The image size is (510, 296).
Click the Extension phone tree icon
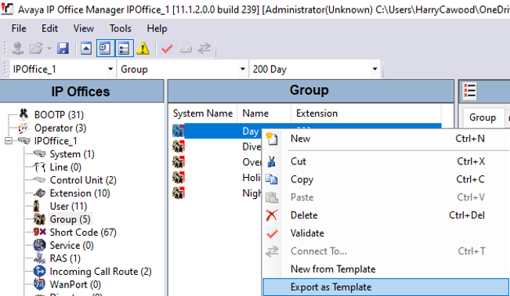point(39,193)
